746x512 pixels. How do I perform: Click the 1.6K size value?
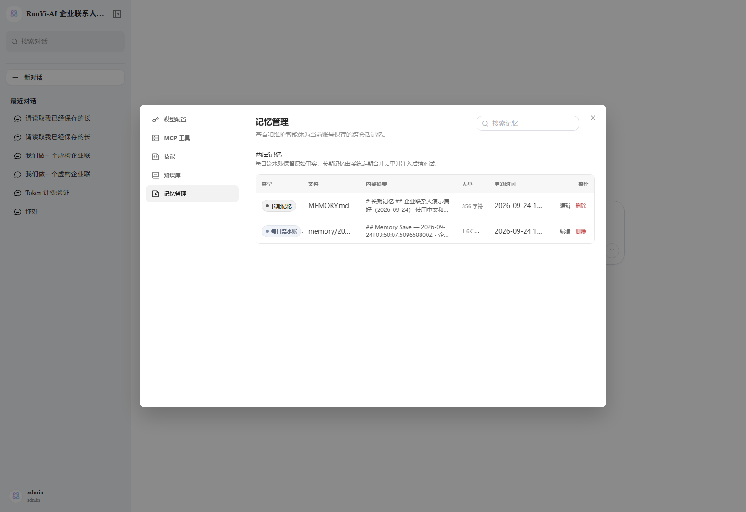pos(470,231)
